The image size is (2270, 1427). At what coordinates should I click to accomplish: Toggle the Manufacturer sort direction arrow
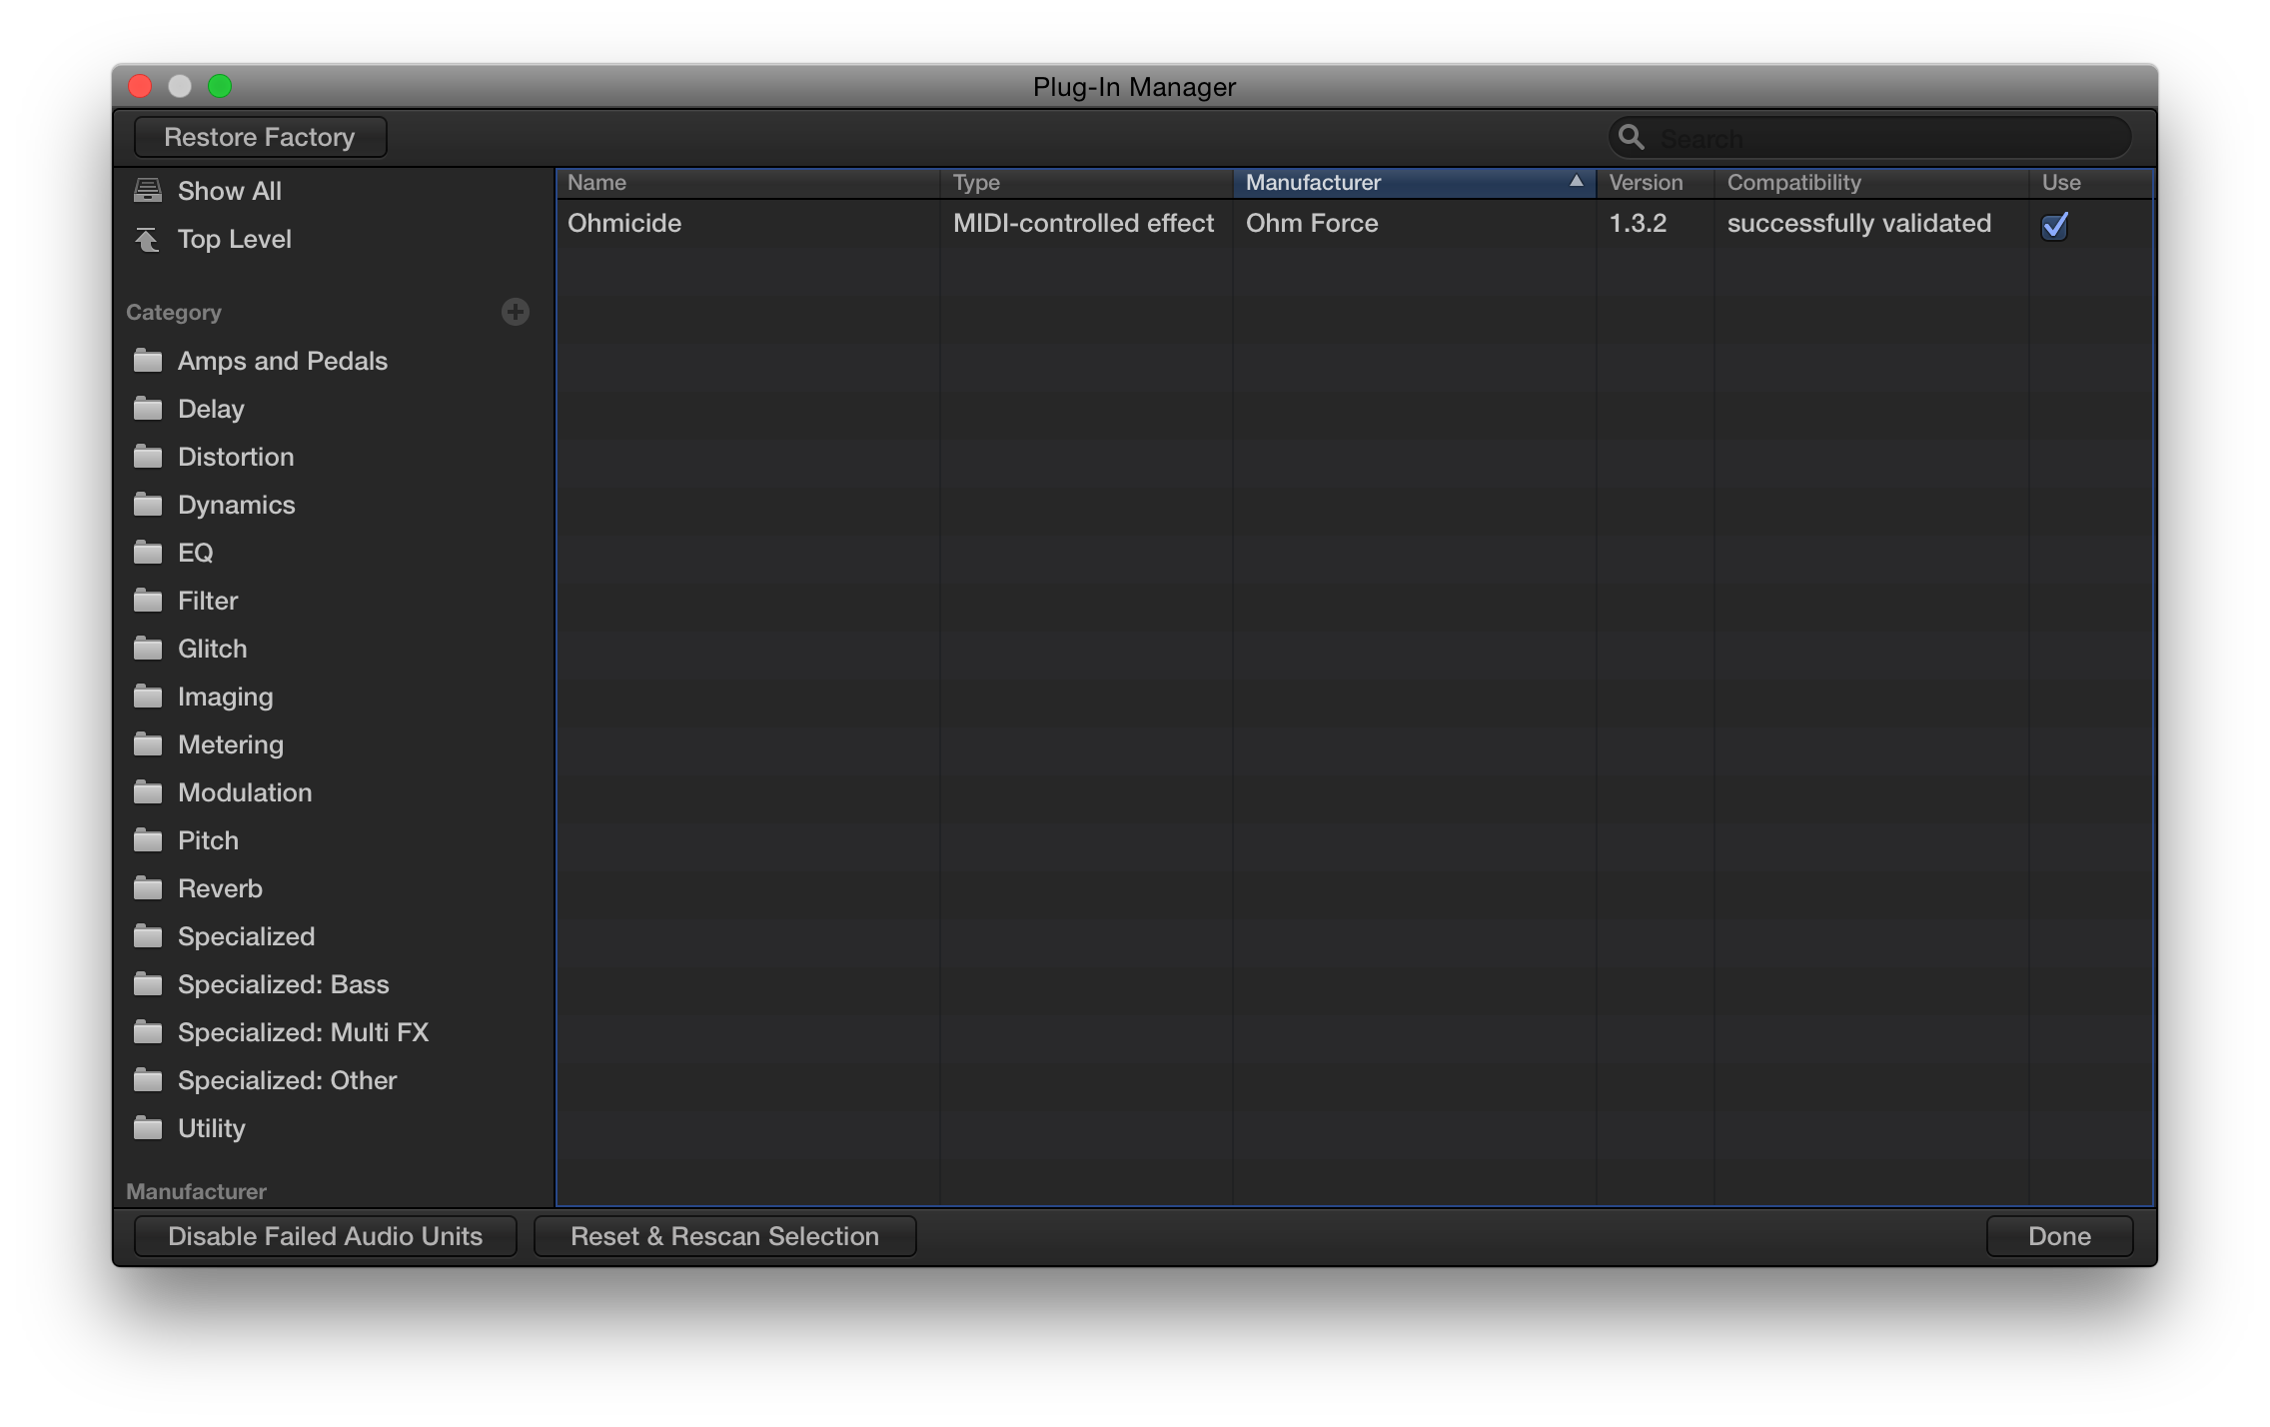click(x=1577, y=182)
